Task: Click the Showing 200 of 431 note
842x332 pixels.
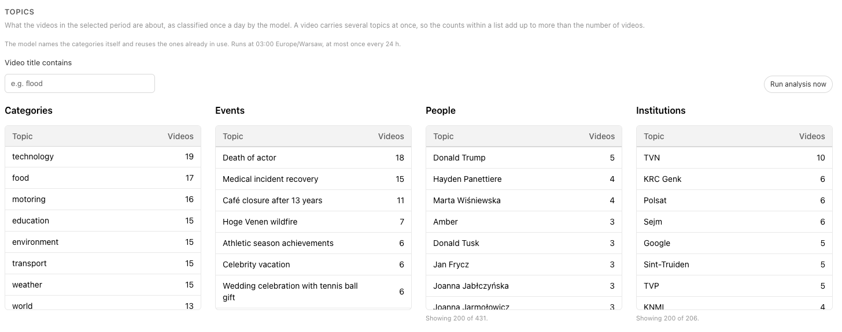Action: (x=457, y=318)
